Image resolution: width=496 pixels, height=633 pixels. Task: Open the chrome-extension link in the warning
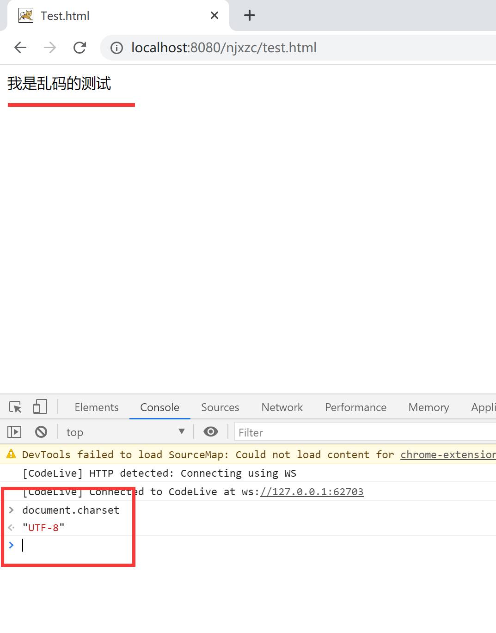pos(448,455)
